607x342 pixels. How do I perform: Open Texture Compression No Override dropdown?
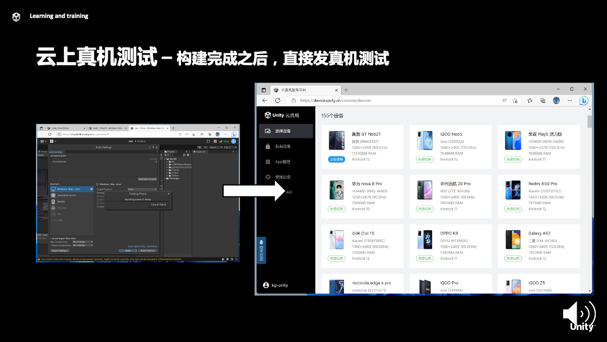83,246
